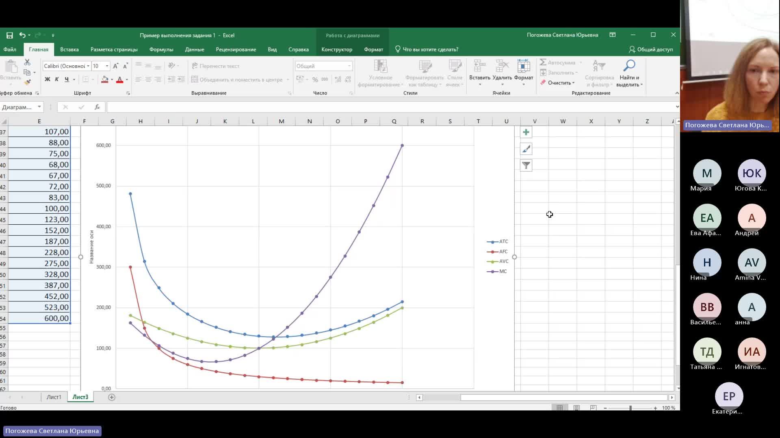
Task: Click the formula bar input field
Action: coord(390,107)
